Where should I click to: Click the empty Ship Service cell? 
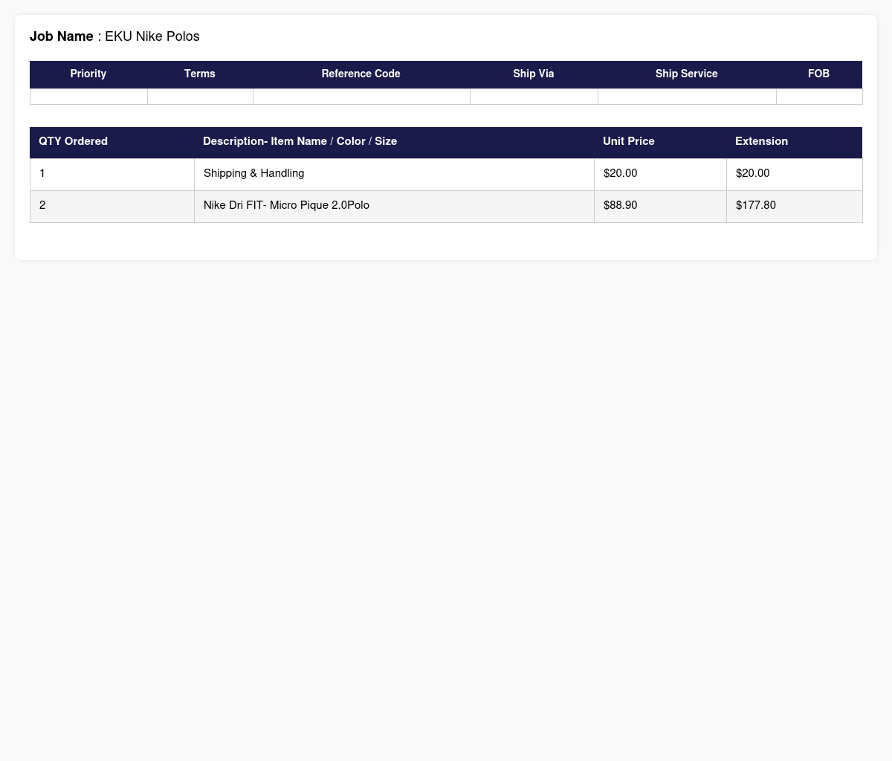point(687,97)
